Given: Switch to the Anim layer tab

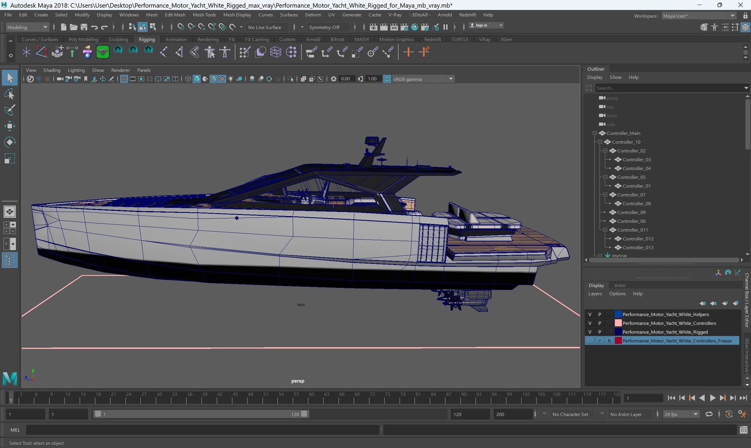Looking at the screenshot, I should (620, 285).
